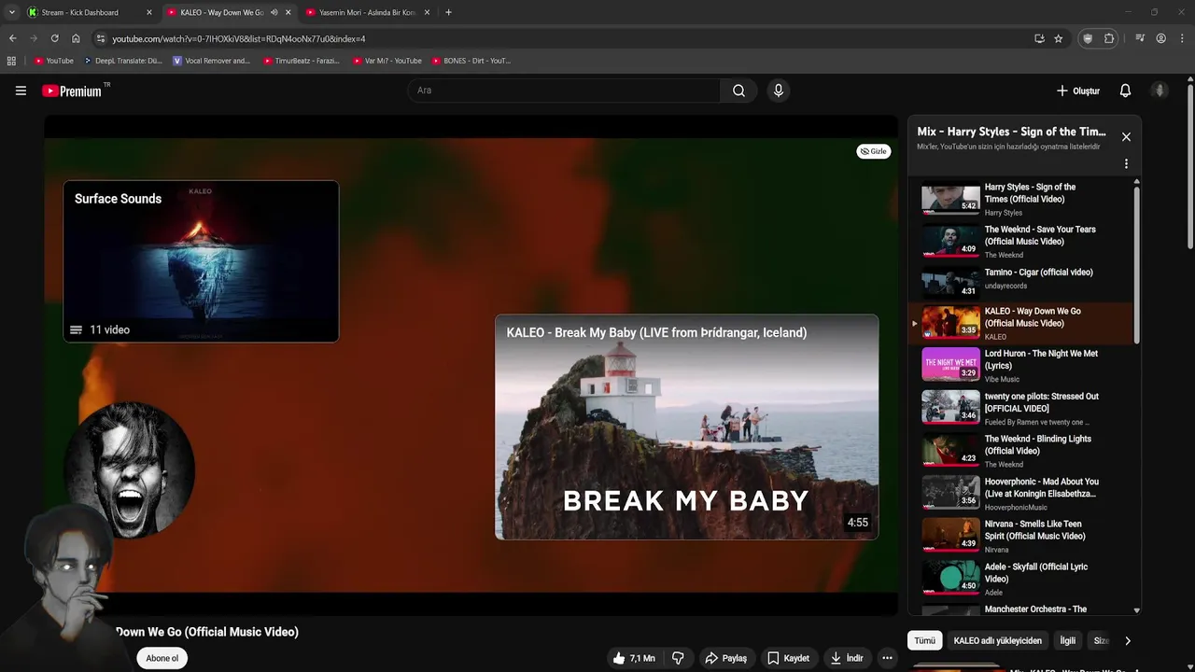Open the BONES - Dirt bookmark
The width and height of the screenshot is (1195, 672).
point(471,61)
